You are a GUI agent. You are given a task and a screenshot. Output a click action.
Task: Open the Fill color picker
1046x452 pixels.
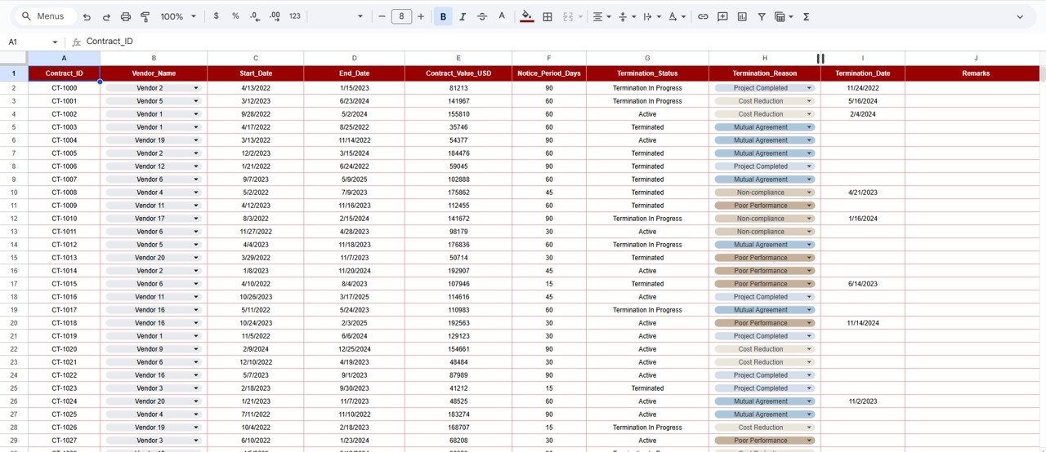[x=527, y=16]
